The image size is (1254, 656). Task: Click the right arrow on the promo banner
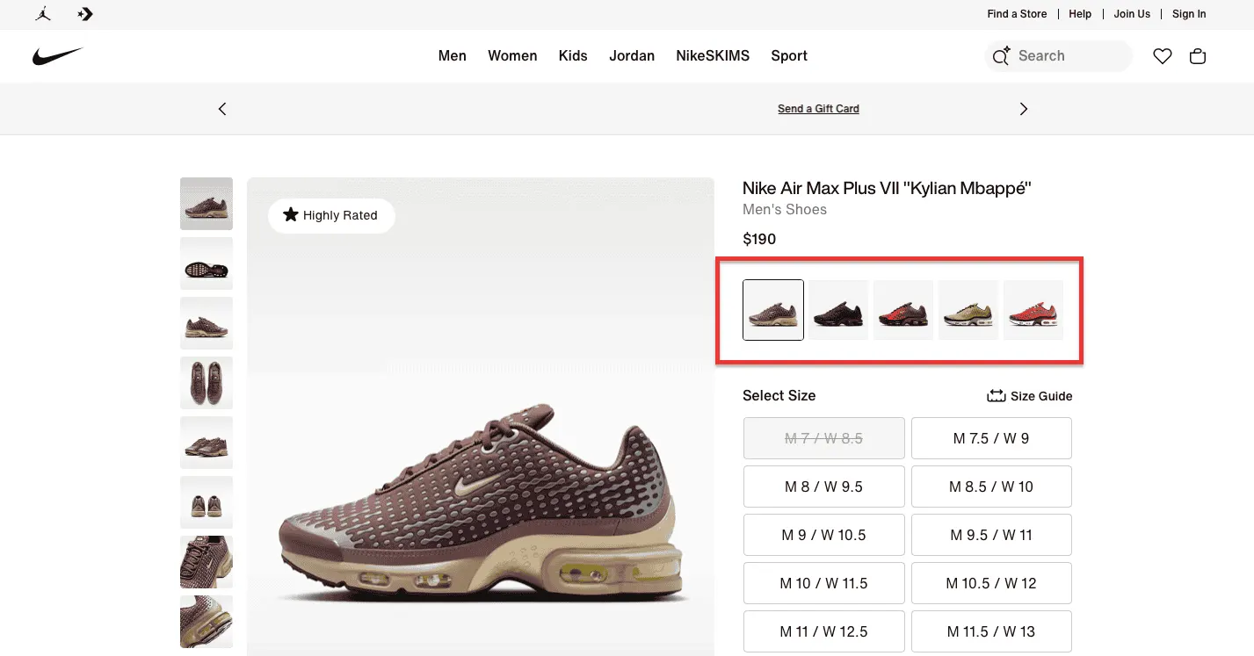click(x=1023, y=108)
